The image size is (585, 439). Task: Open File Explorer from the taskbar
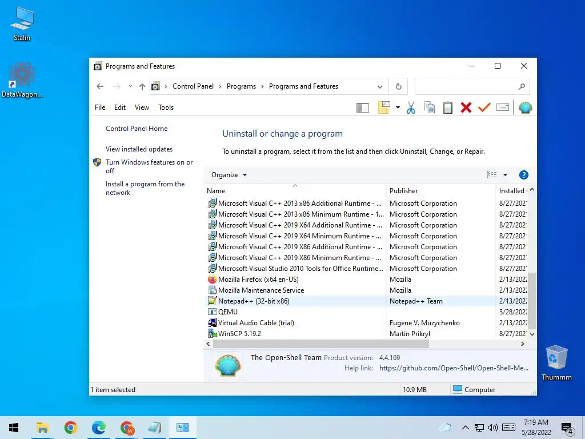[42, 428]
